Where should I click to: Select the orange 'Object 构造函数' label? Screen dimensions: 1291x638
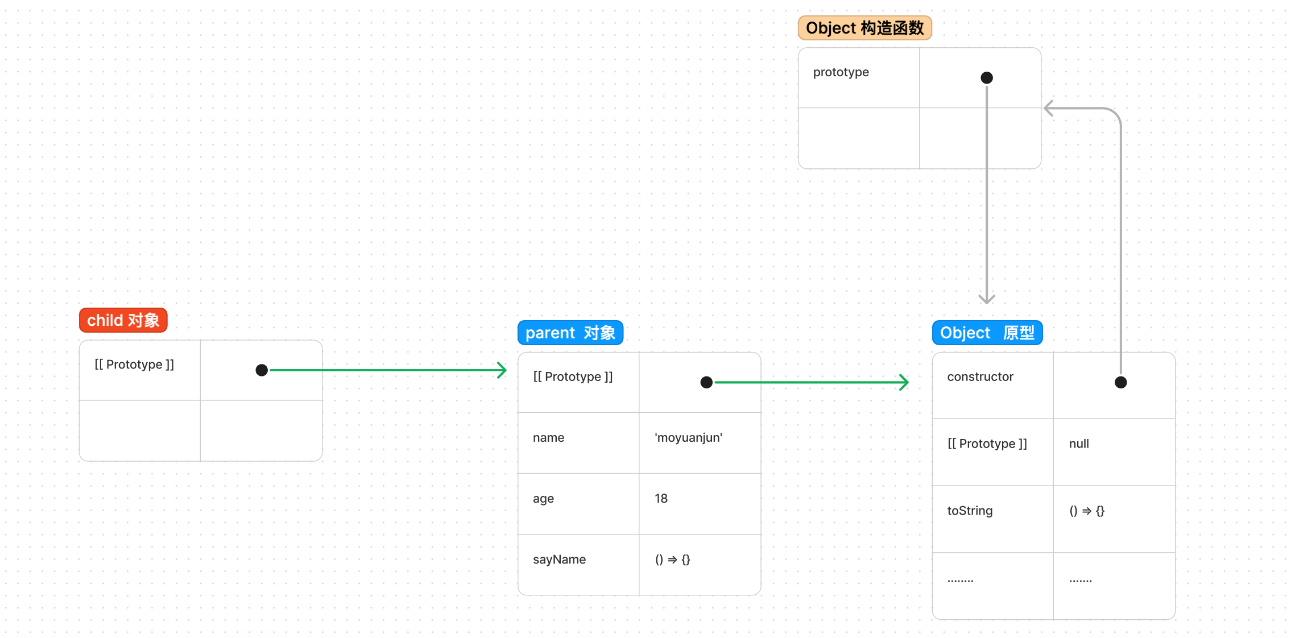tap(864, 28)
